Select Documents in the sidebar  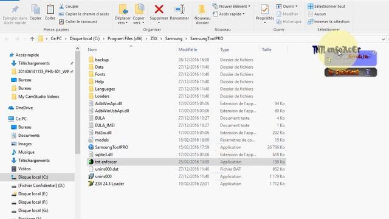click(x=29, y=136)
